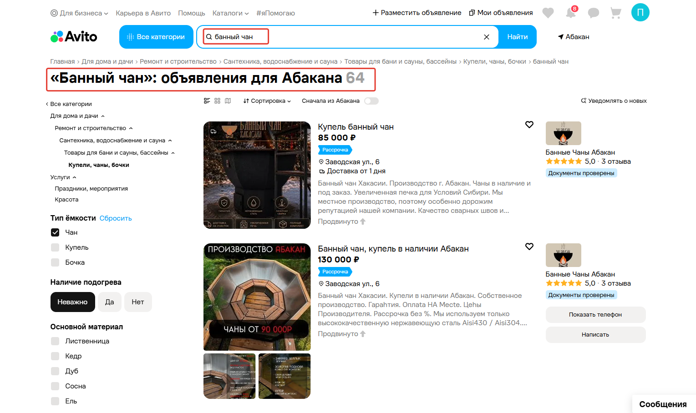Open 'Для бизнеса' dropdown menu

79,13
